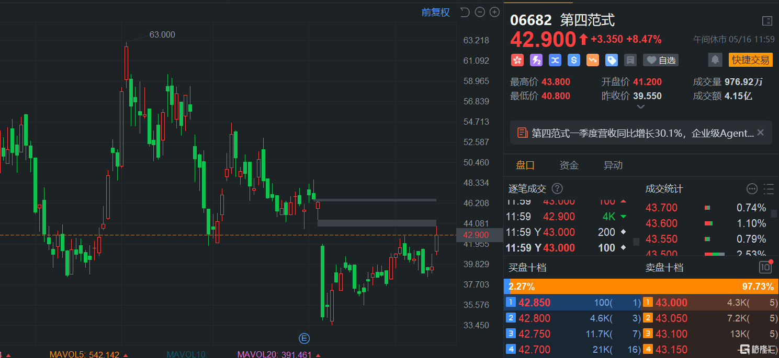Click the 63.000 high price annotation

[162, 35]
